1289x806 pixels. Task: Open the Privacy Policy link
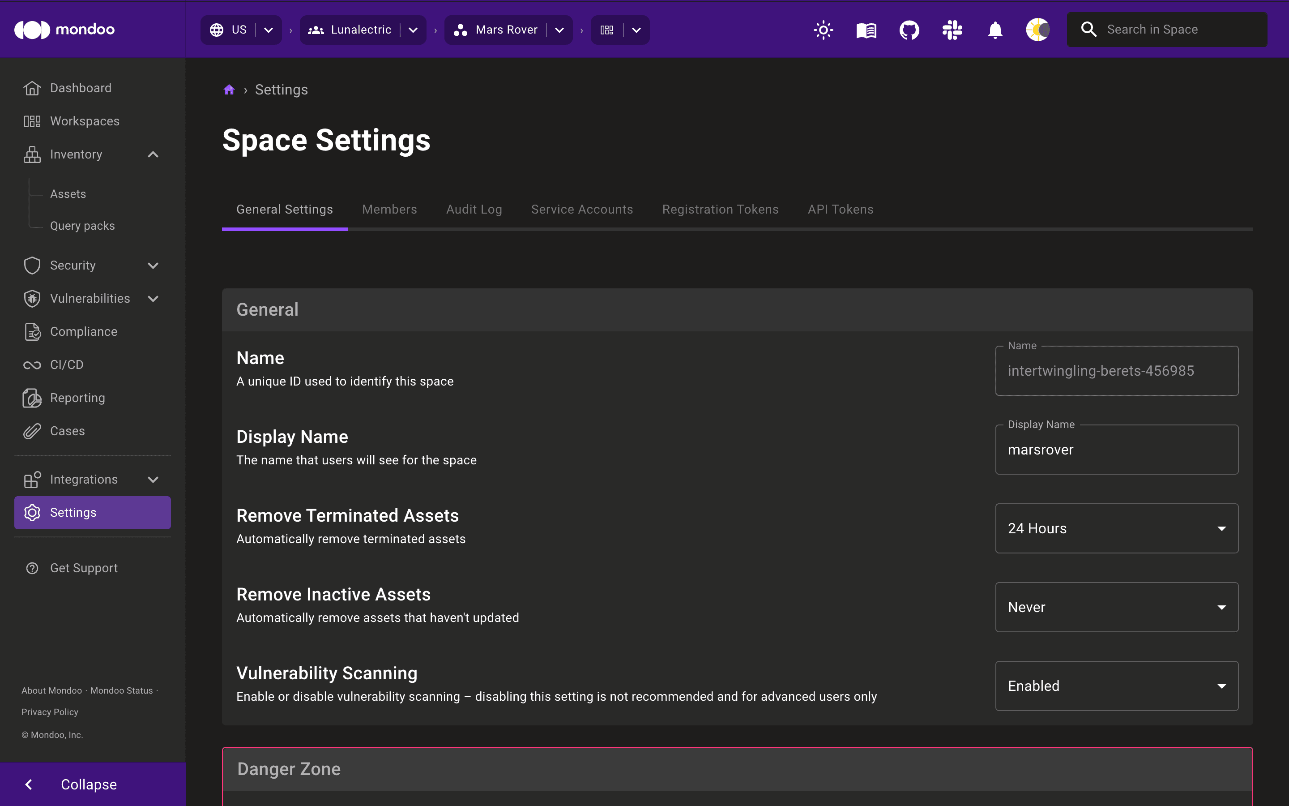pos(50,712)
